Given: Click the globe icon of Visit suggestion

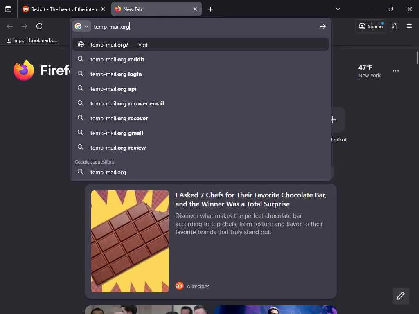Looking at the screenshot, I should point(81,44).
